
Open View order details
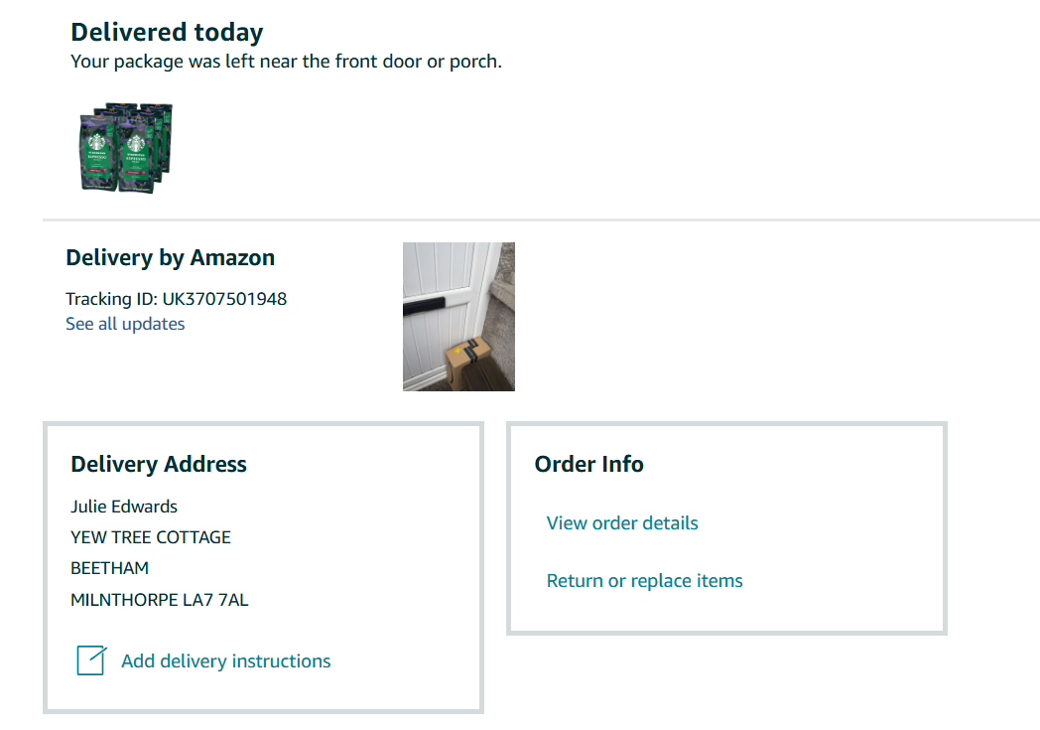pyautogui.click(x=622, y=523)
